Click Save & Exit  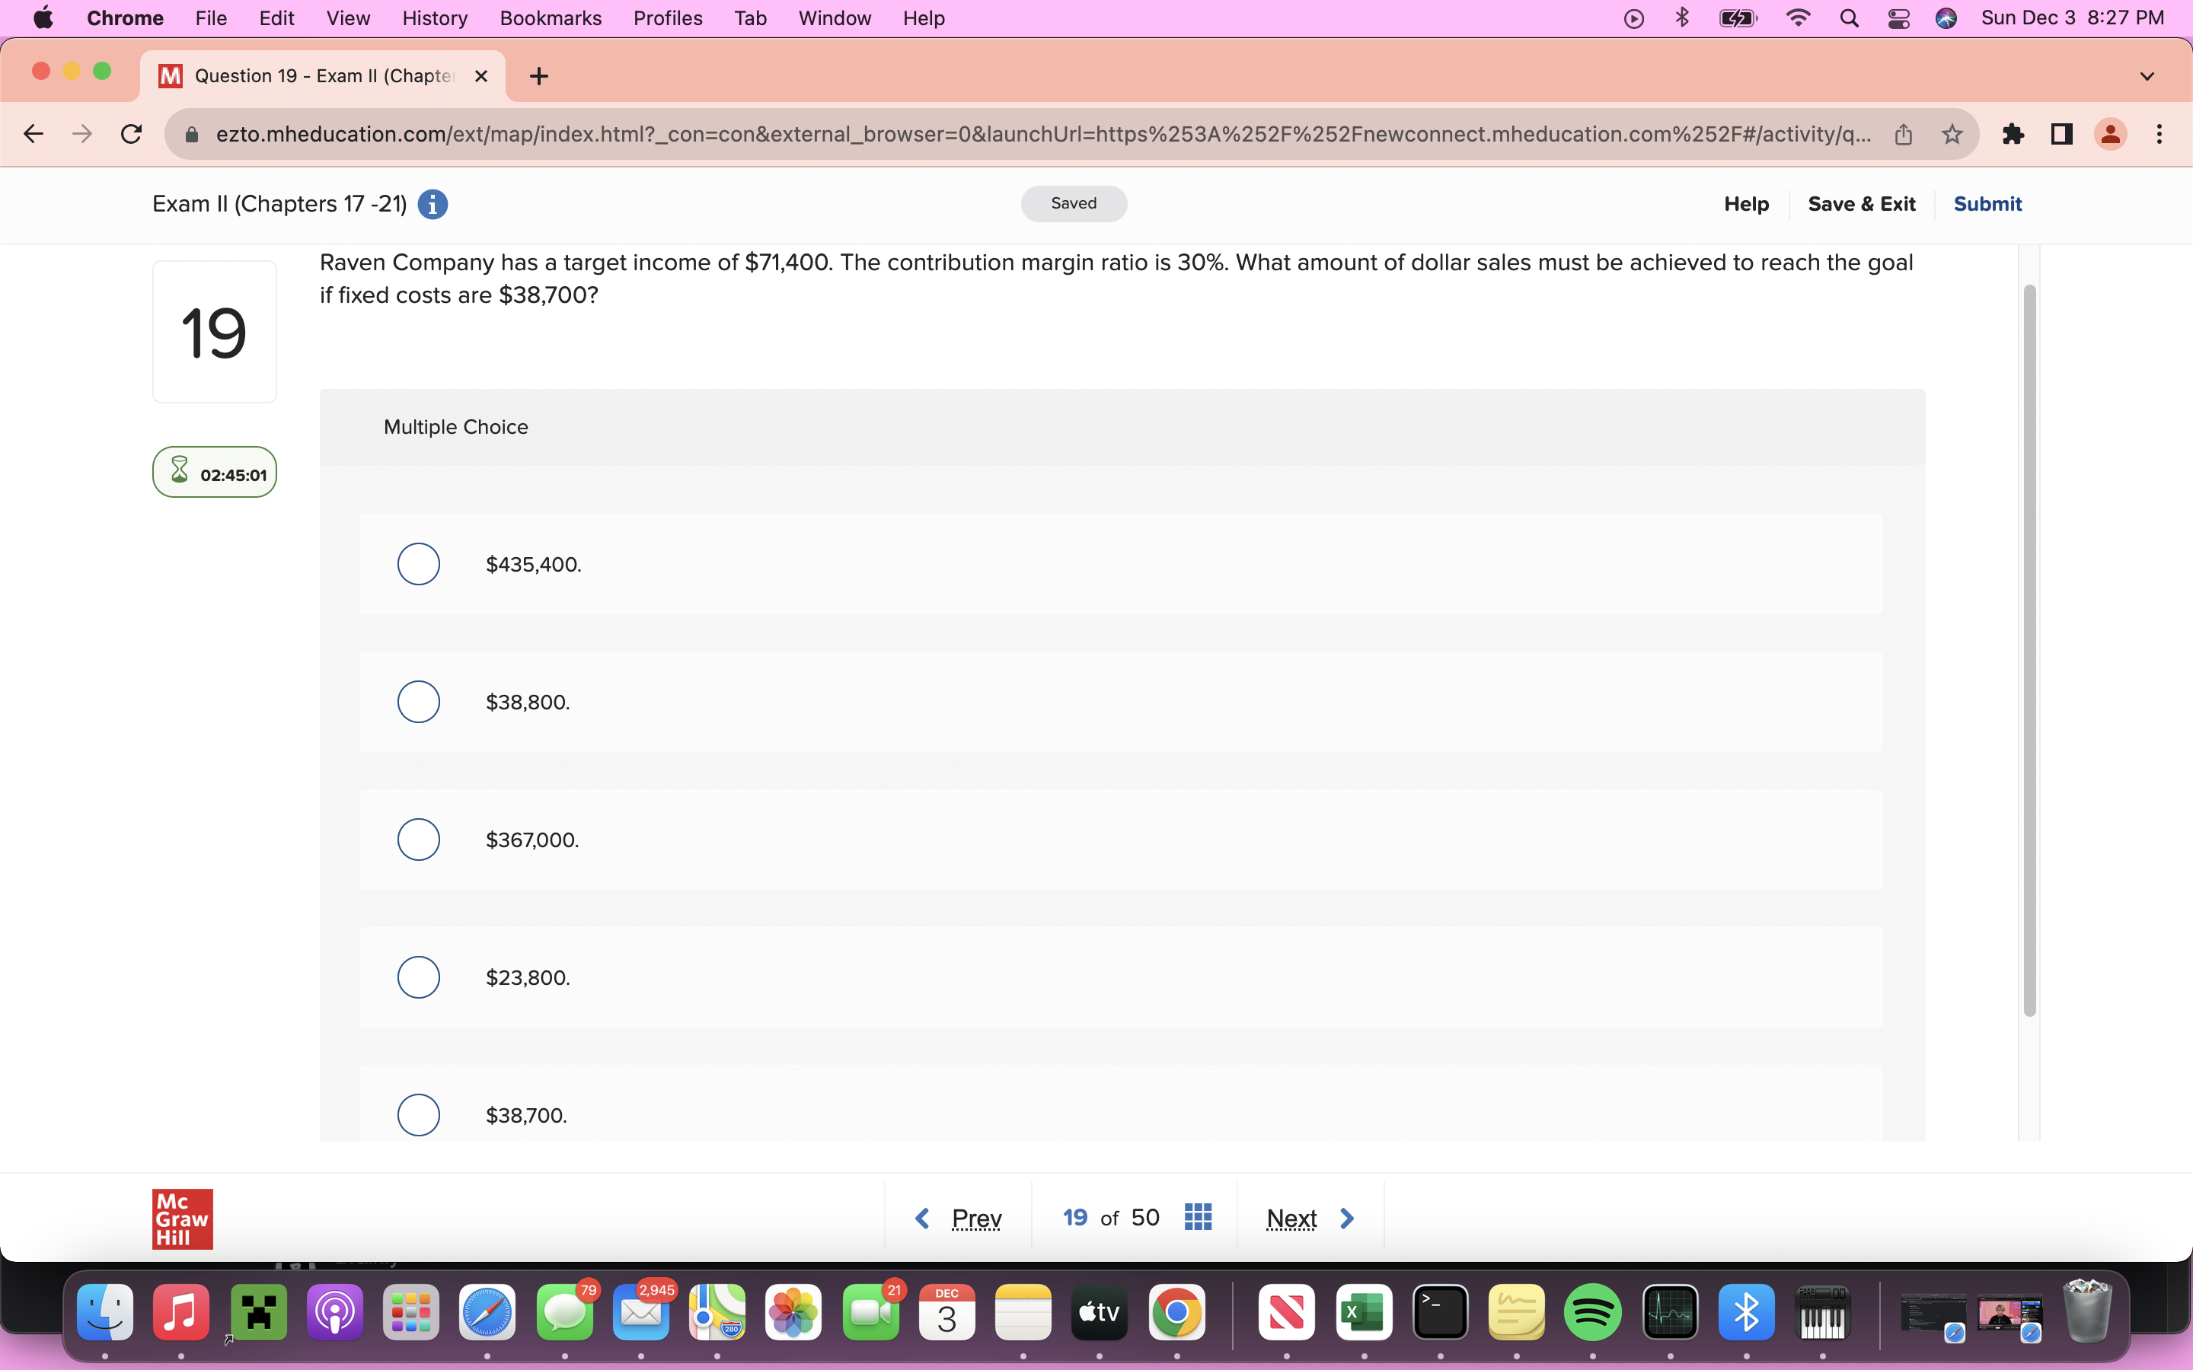tap(1860, 204)
